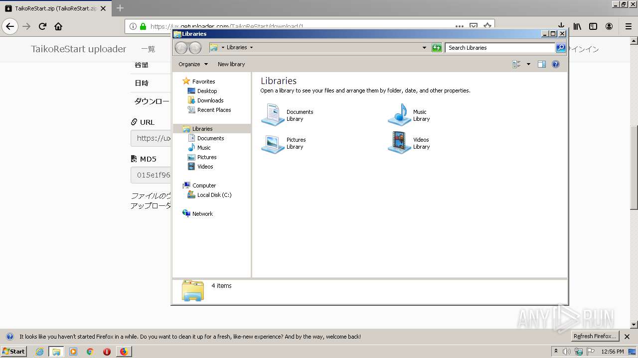Click the Search Libraries magnifier icon
Image resolution: width=638 pixels, height=358 pixels.
pyautogui.click(x=561, y=48)
